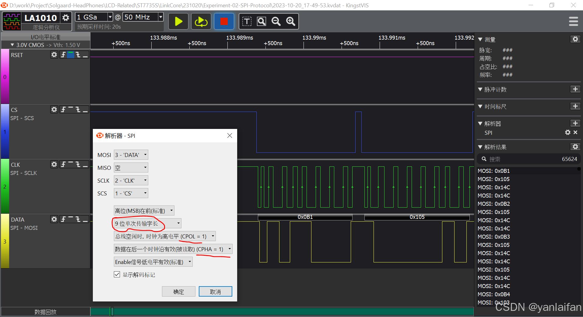Image resolution: width=583 pixels, height=317 pixels.
Task: Open the 9-bit word length dropdown
Action: (148, 223)
